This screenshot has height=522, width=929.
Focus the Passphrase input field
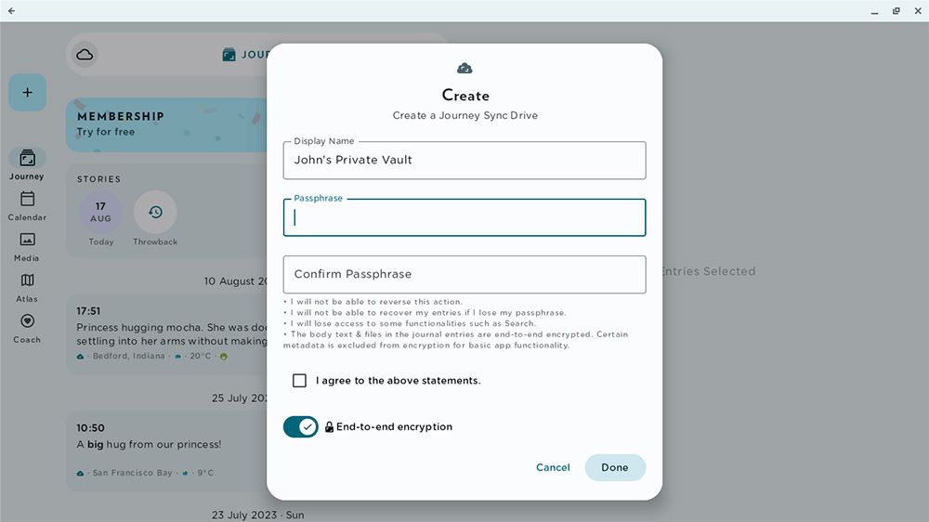click(x=464, y=217)
